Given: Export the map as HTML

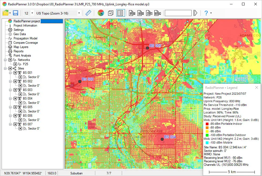Looking at the screenshot, I should [158, 13].
